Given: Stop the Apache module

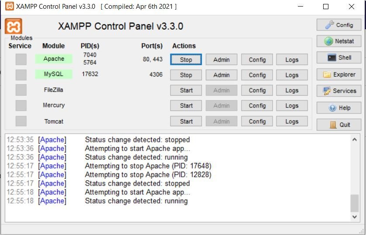Looking at the screenshot, I should (186, 59).
